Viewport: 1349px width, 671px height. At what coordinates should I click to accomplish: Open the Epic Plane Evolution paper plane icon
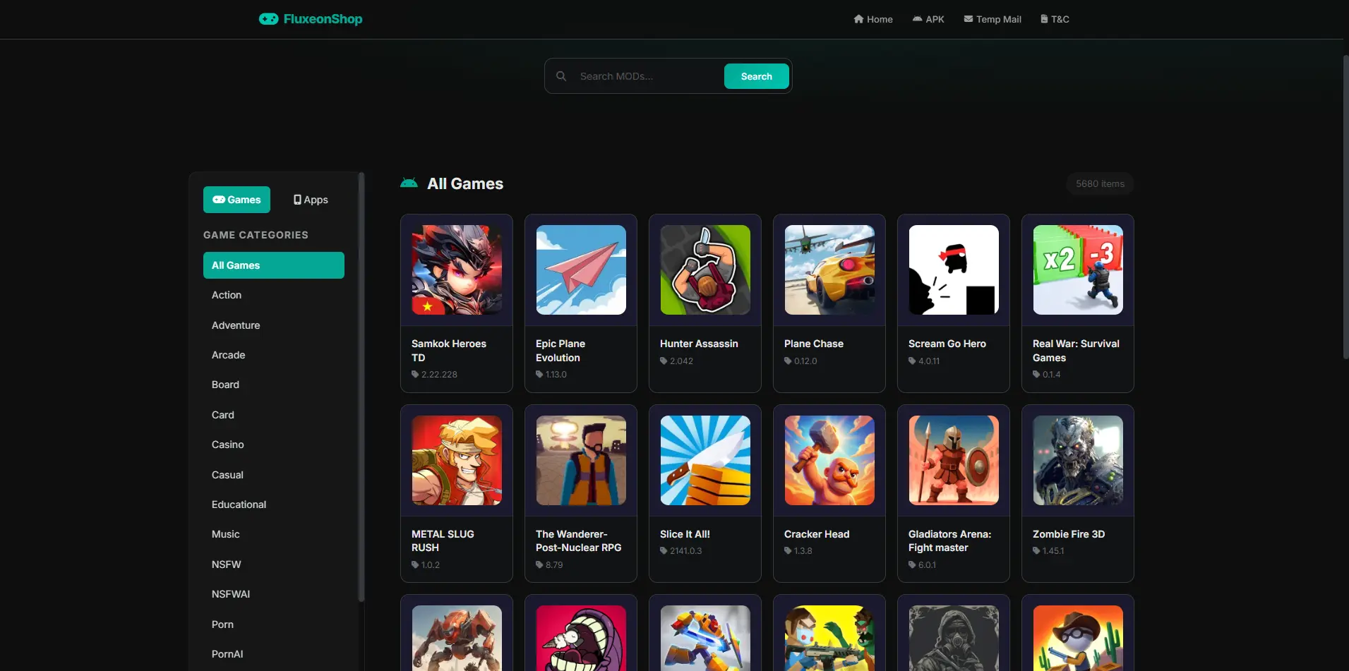pos(581,270)
